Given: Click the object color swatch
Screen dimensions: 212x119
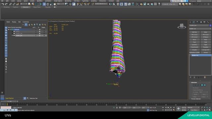Looking at the screenshot, I should (210, 25).
